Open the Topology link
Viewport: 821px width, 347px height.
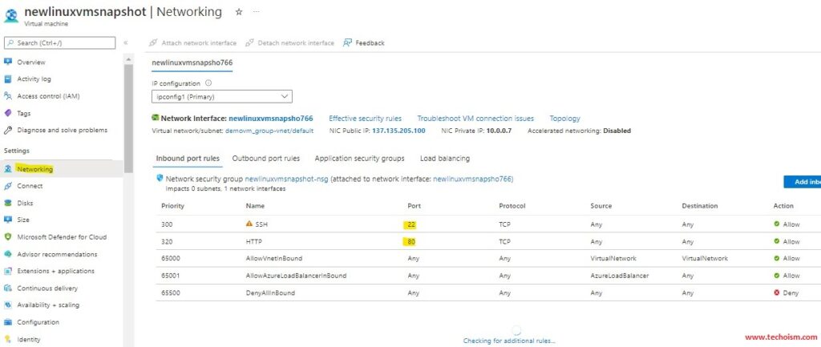(564, 119)
